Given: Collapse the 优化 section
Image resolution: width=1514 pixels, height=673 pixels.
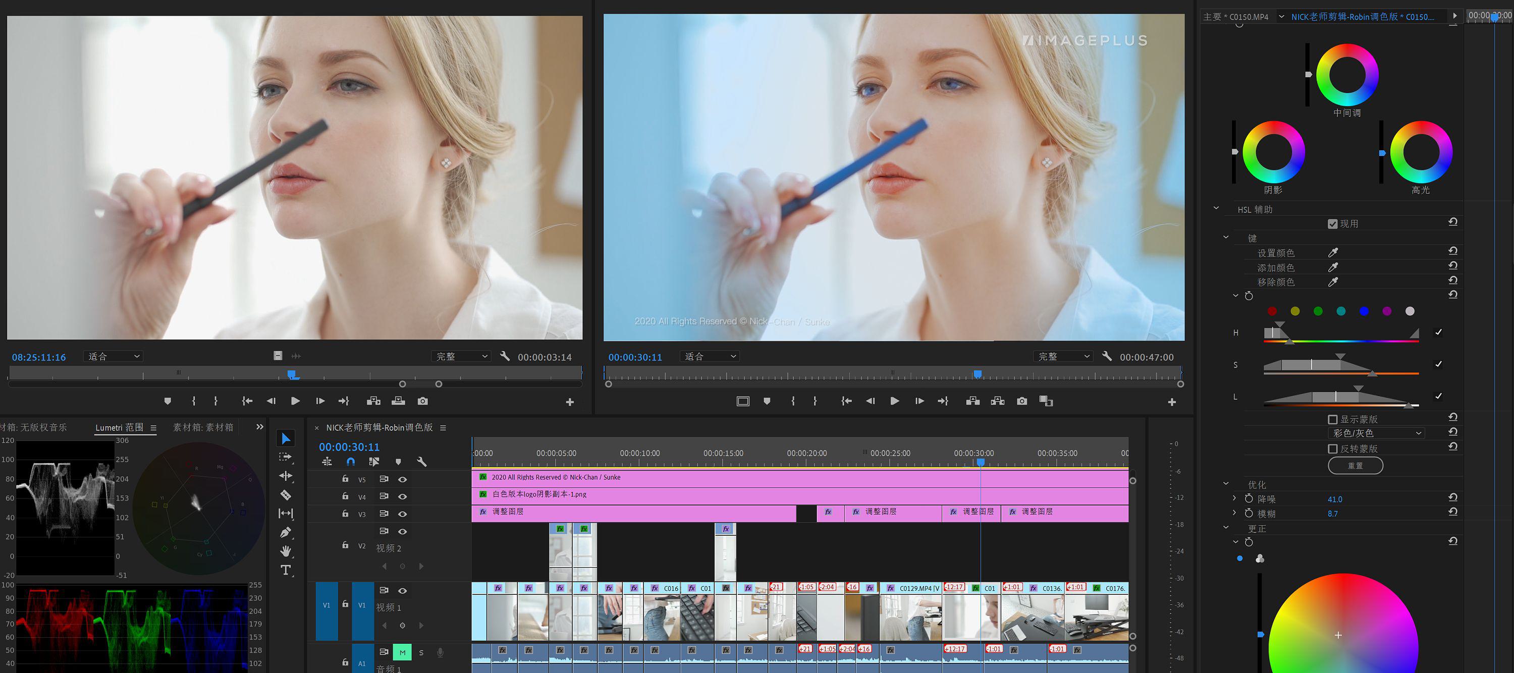Looking at the screenshot, I should click(1226, 484).
